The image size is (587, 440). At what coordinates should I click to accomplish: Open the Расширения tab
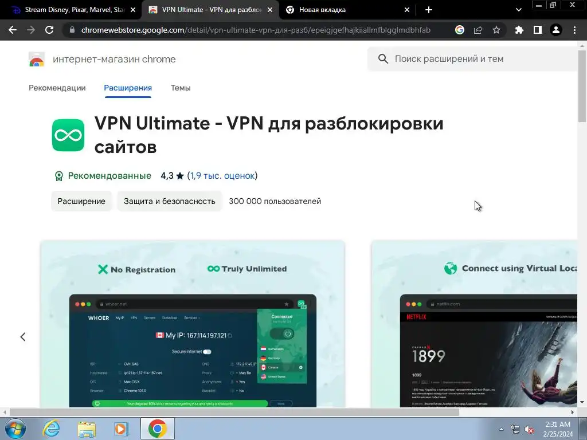click(128, 88)
